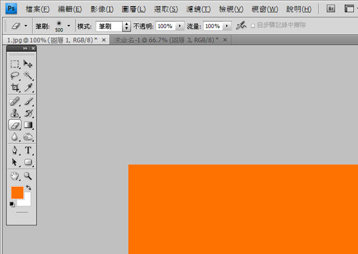
Task: Open the 圖層(L) menu
Action: point(134,10)
